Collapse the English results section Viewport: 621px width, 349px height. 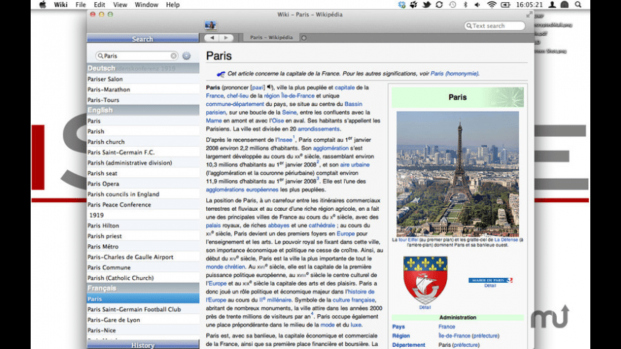(x=143, y=110)
